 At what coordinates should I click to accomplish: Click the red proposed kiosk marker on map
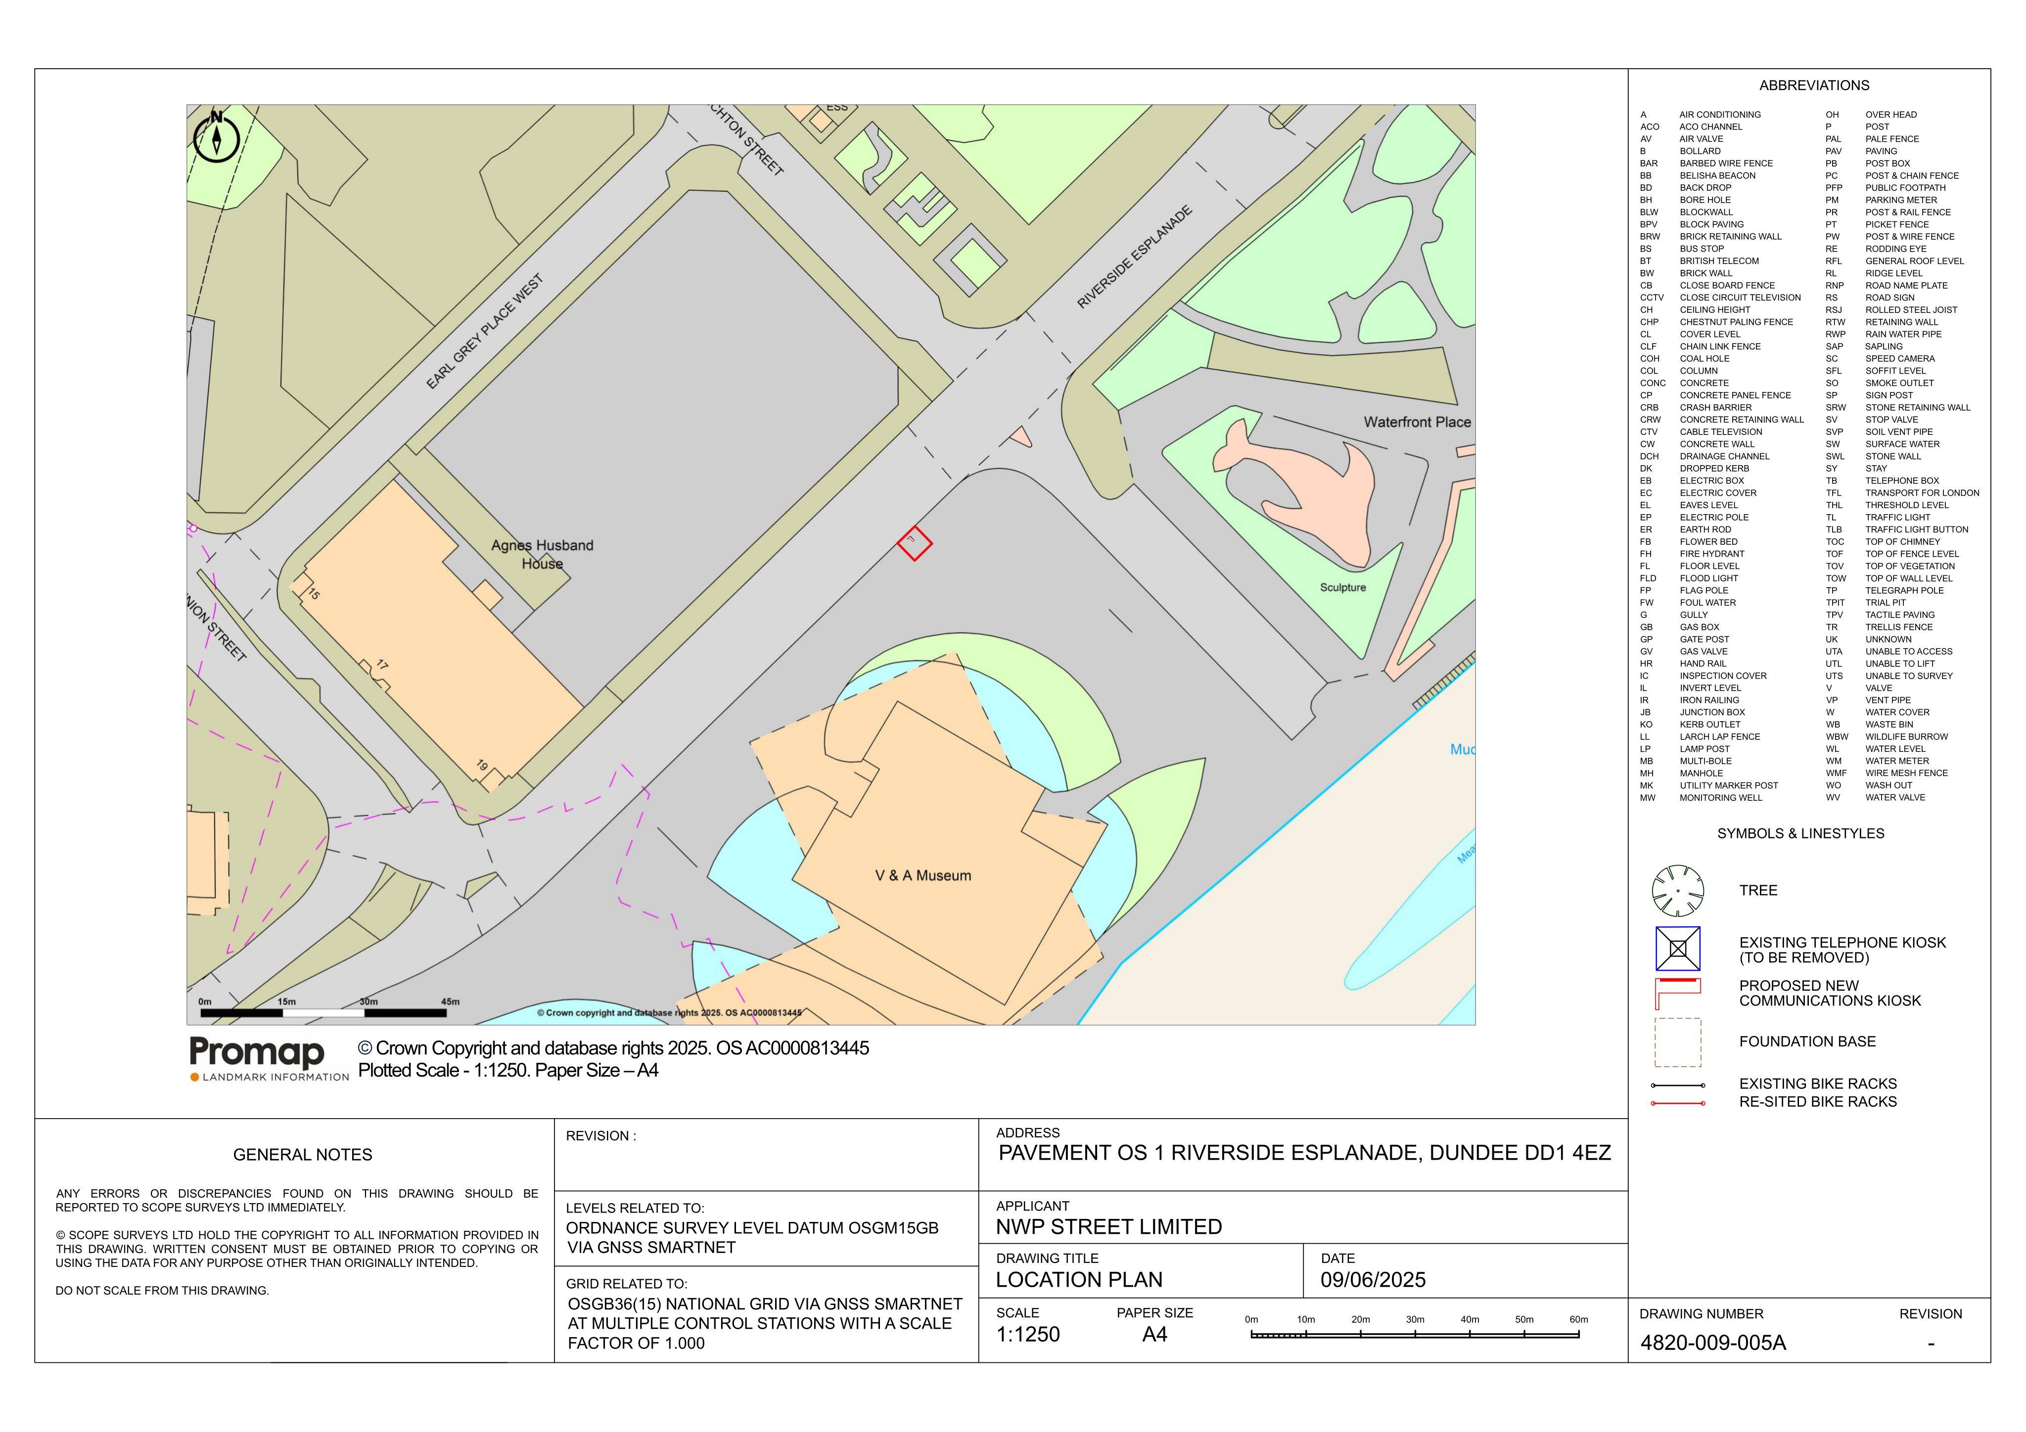point(914,542)
